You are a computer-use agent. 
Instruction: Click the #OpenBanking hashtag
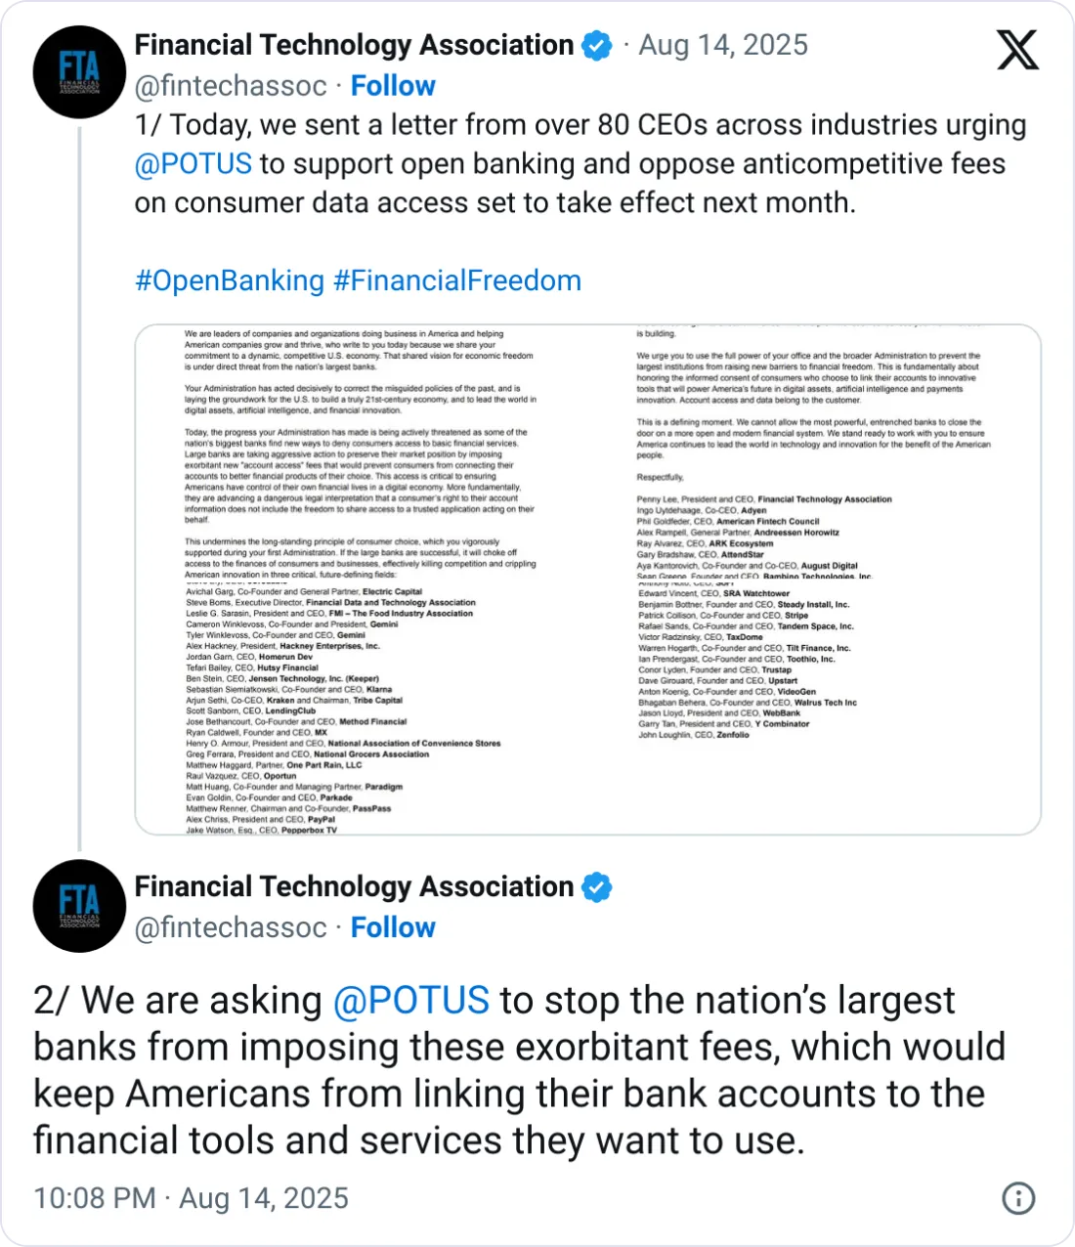coord(230,280)
